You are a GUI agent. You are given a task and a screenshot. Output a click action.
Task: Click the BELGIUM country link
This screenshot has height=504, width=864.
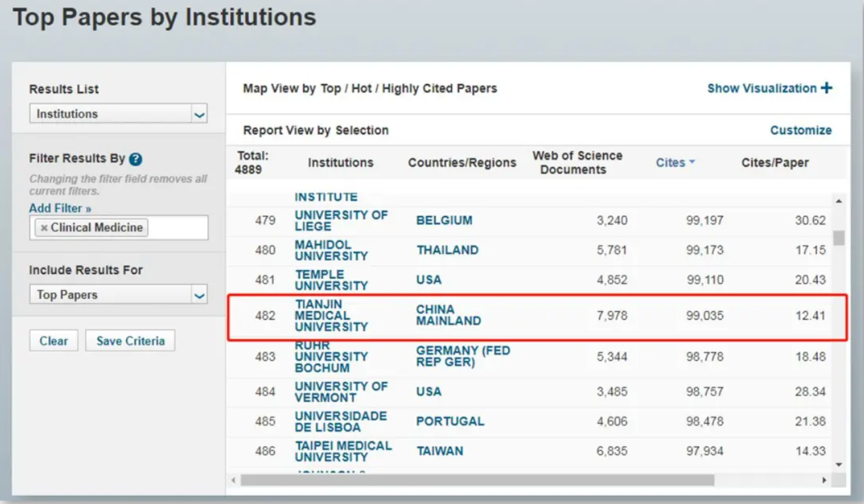[444, 220]
